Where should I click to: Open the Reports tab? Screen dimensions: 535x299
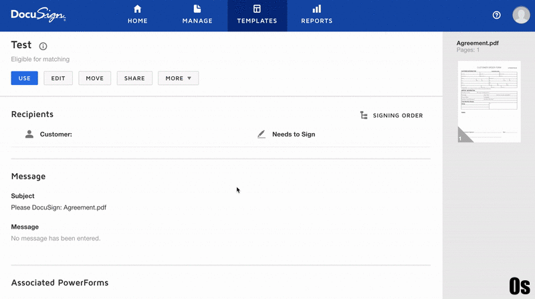pos(316,15)
